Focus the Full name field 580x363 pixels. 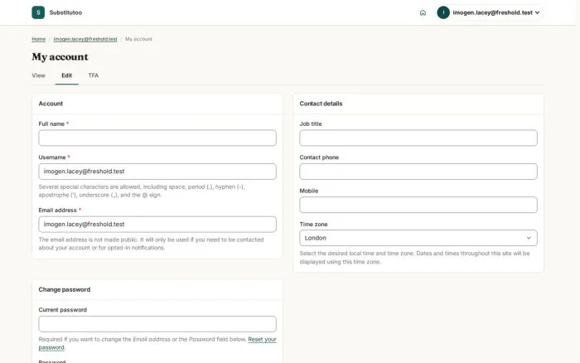(157, 138)
